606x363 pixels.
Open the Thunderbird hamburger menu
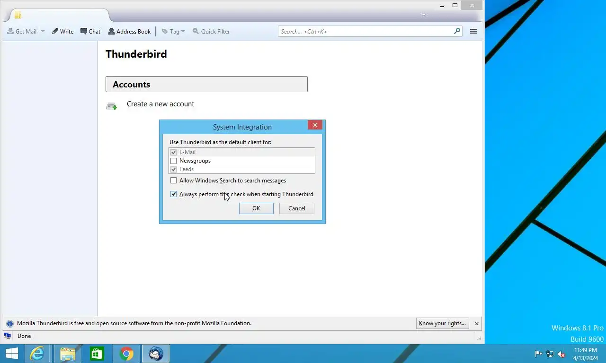(x=473, y=31)
